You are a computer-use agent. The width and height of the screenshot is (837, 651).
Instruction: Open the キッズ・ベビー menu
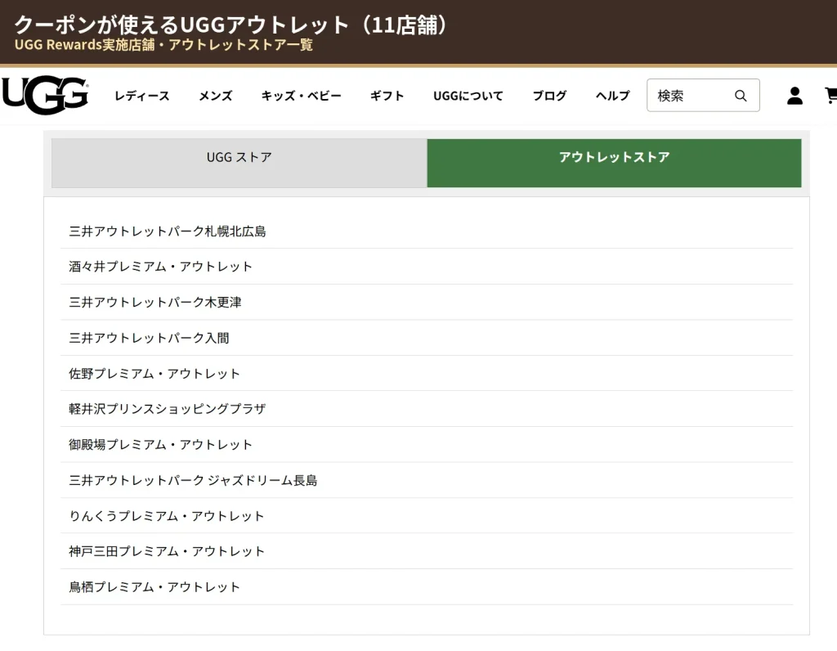coord(301,96)
